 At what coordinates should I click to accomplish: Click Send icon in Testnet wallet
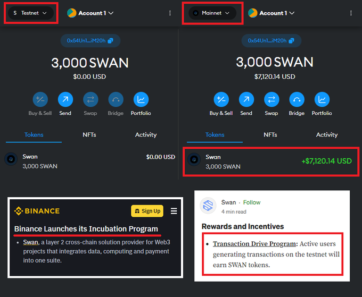(x=65, y=99)
